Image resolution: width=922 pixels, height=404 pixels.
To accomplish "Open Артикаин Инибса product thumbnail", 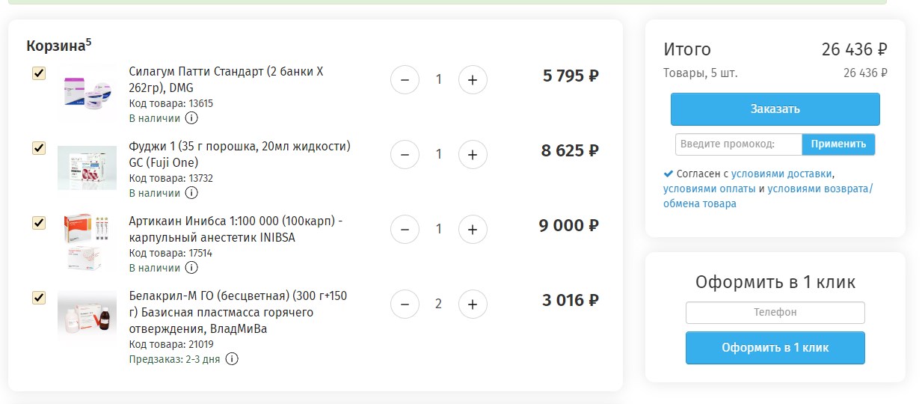I will coord(87,241).
